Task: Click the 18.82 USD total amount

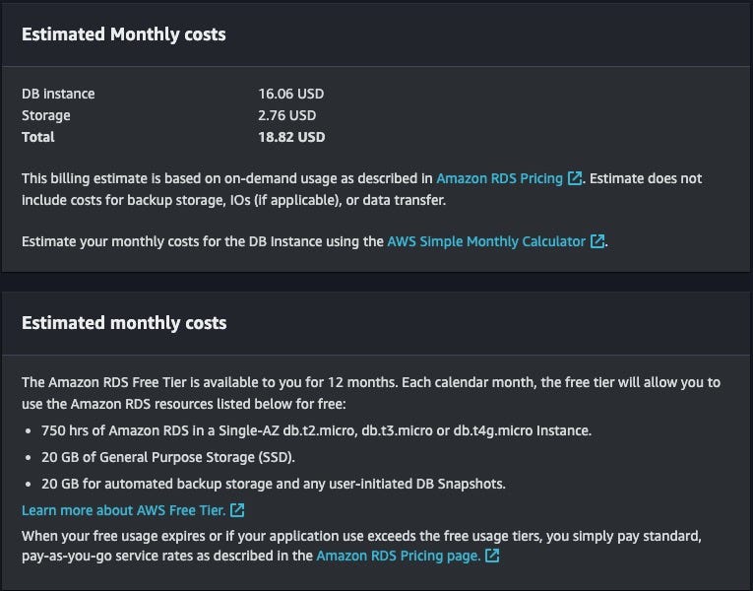Action: [x=291, y=137]
